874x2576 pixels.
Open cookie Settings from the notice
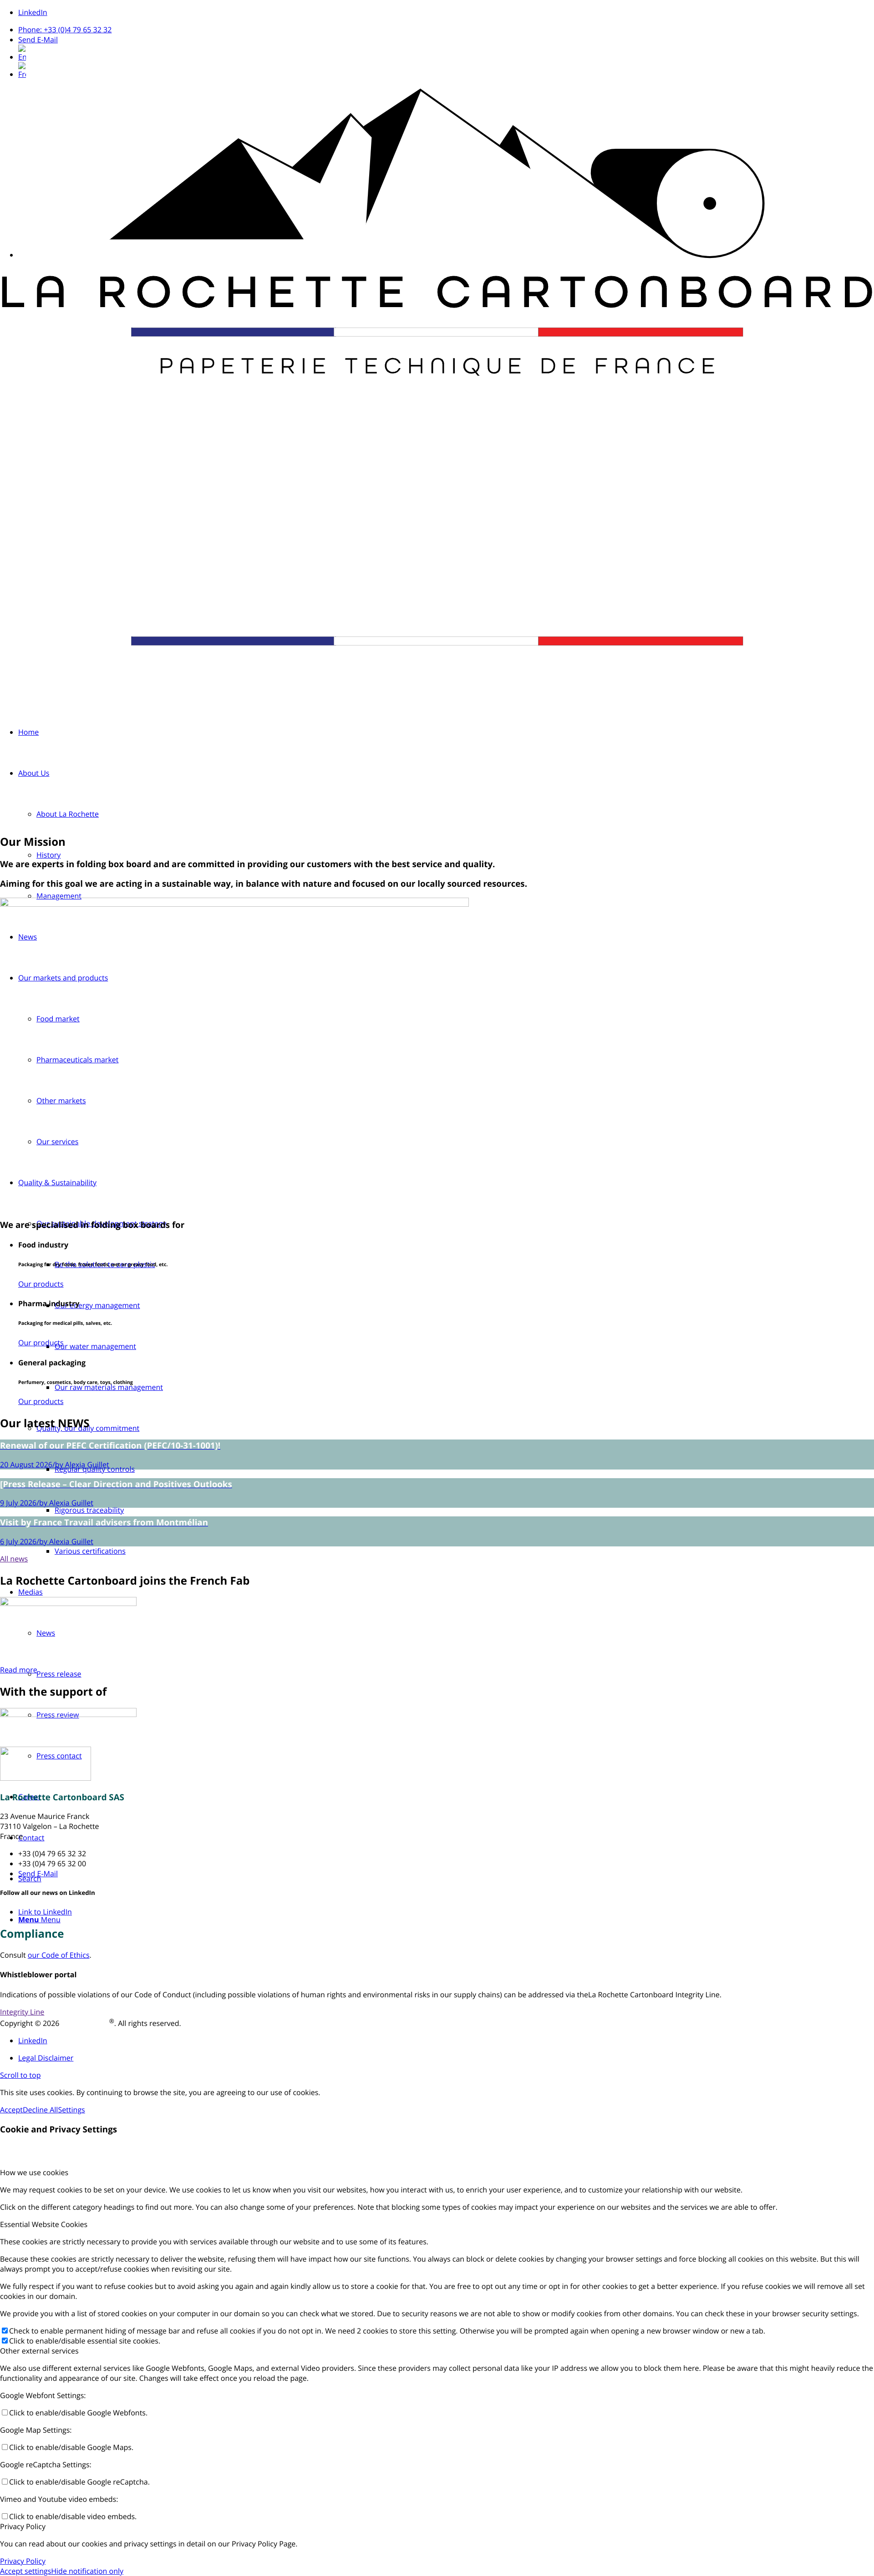pos(71,2110)
